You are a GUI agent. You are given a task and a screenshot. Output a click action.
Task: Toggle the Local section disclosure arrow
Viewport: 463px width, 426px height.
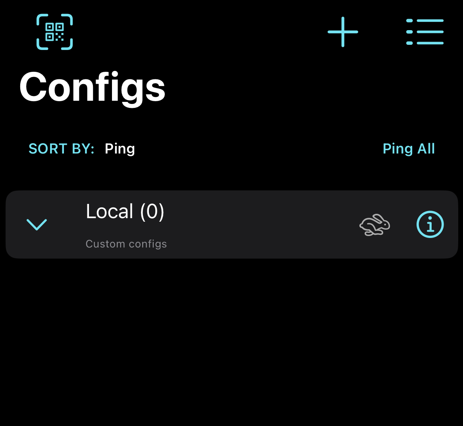click(x=37, y=225)
